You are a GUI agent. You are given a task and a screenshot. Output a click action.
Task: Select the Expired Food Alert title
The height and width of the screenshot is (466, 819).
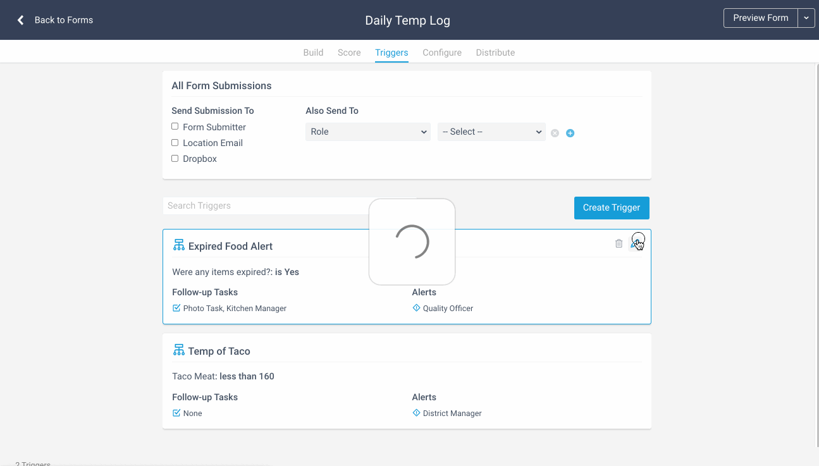tap(230, 246)
